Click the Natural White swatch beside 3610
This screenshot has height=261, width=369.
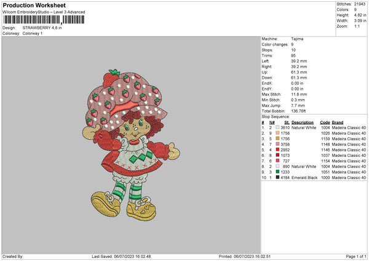(x=278, y=127)
